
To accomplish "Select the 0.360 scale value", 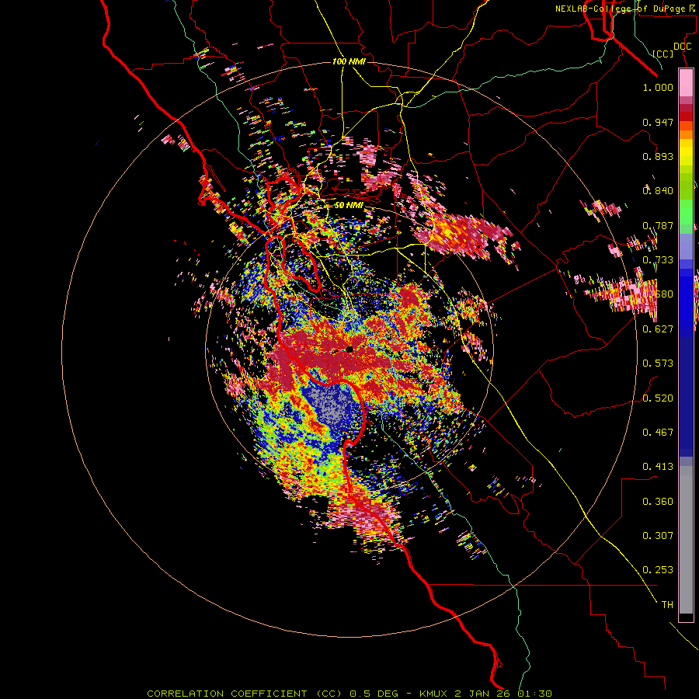I will pyautogui.click(x=658, y=502).
